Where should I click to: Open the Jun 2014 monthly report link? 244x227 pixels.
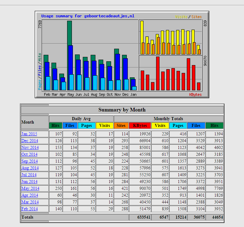click(29, 181)
